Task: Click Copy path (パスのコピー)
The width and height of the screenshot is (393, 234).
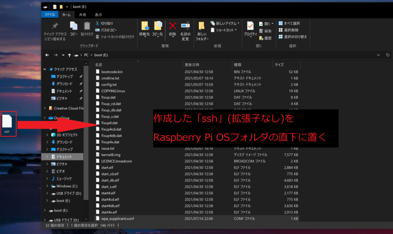Action: pyautogui.click(x=106, y=30)
